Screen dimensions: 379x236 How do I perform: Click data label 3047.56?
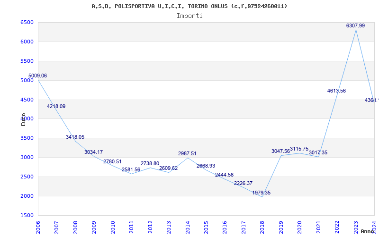(280, 151)
